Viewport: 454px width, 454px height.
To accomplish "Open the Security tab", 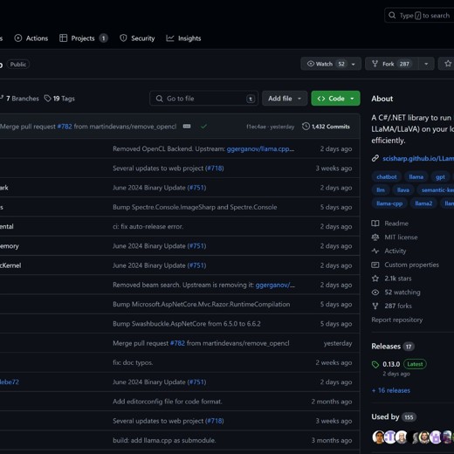I will (x=137, y=38).
